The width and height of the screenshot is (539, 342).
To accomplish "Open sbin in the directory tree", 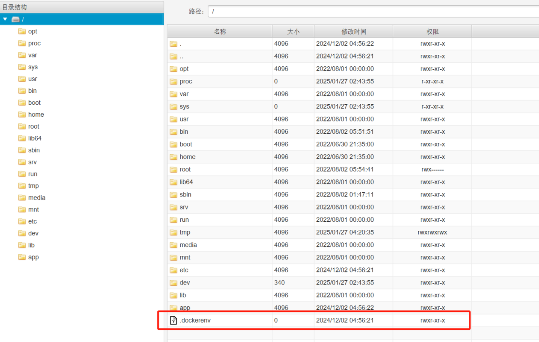I will tap(34, 150).
